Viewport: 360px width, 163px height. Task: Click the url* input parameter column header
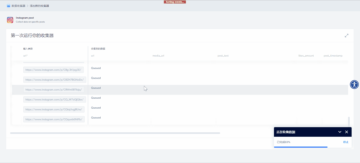coord(25,56)
